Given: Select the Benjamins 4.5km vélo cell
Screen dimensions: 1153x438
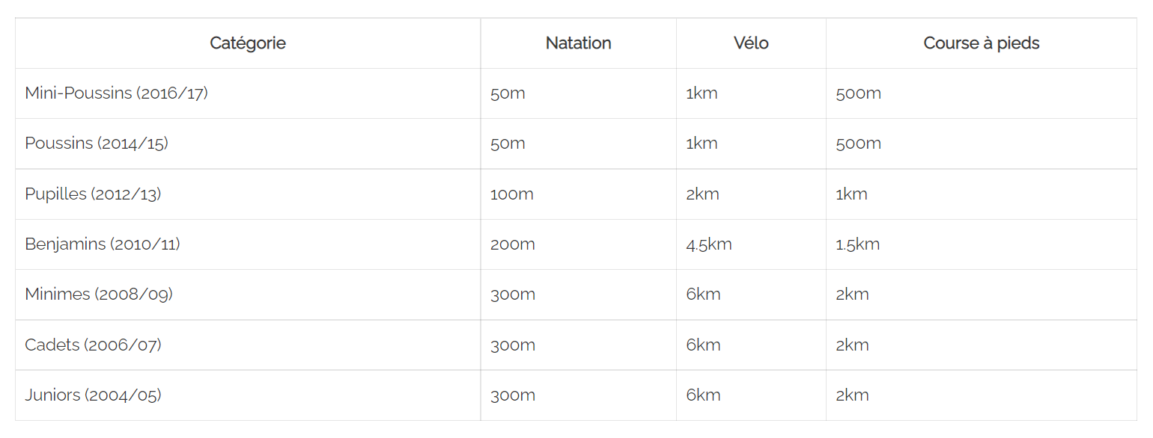Looking at the screenshot, I should (x=709, y=244).
